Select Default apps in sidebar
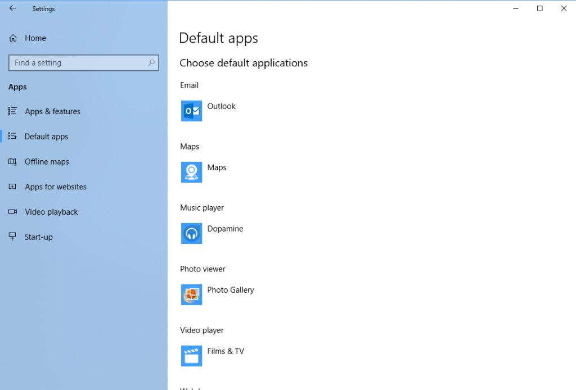 [46, 137]
